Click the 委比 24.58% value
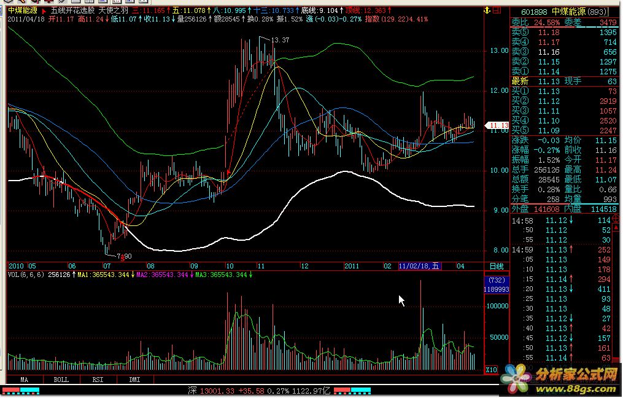 (547, 23)
